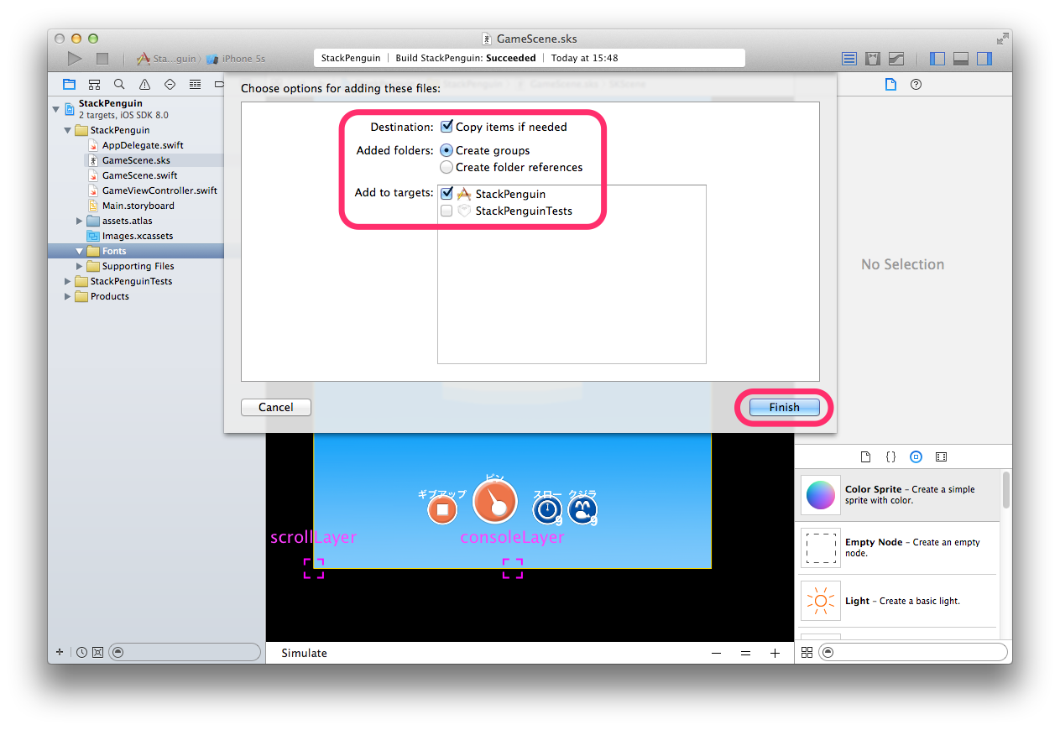This screenshot has height=730, width=1060.
Task: Expand the Supporting Files group
Action: click(x=78, y=266)
